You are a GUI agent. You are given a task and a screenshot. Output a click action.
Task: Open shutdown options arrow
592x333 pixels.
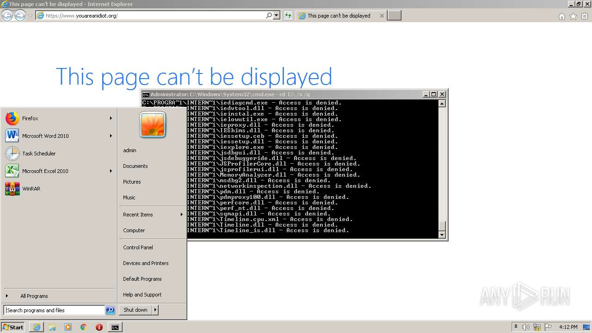click(155, 310)
